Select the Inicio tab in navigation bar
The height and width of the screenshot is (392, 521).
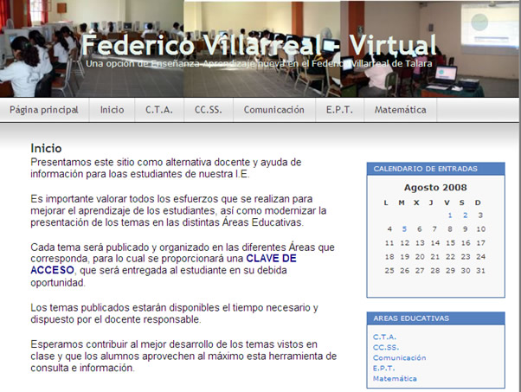[112, 110]
